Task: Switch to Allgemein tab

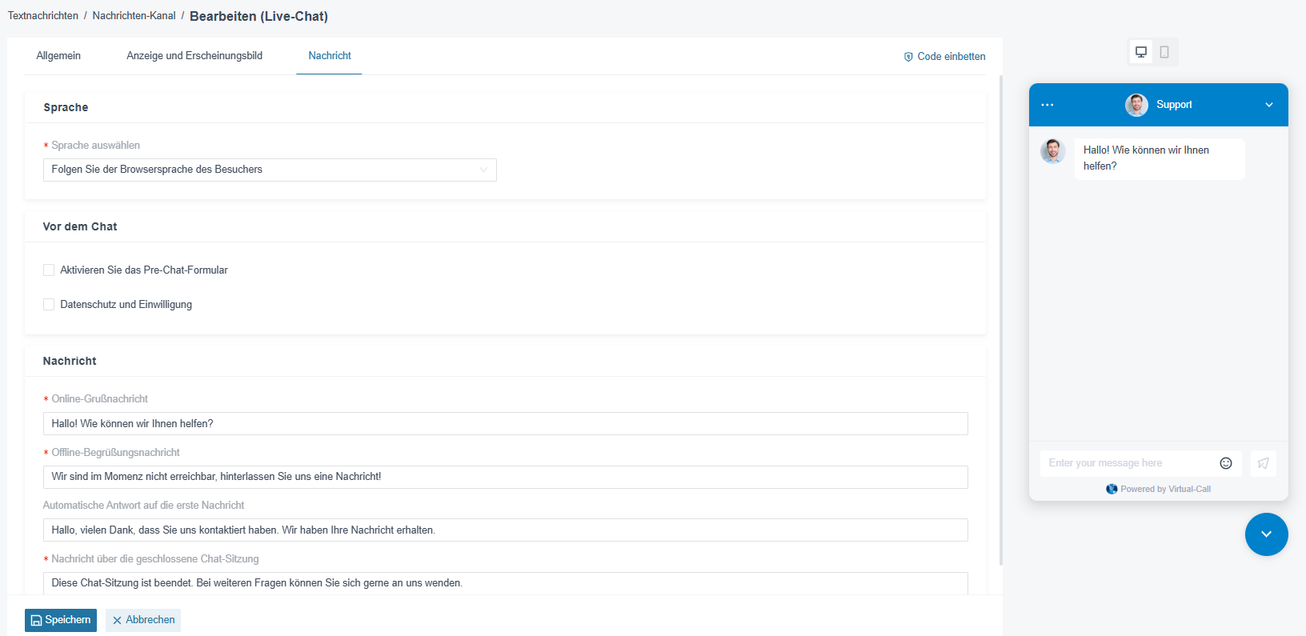Action: pyautogui.click(x=58, y=56)
